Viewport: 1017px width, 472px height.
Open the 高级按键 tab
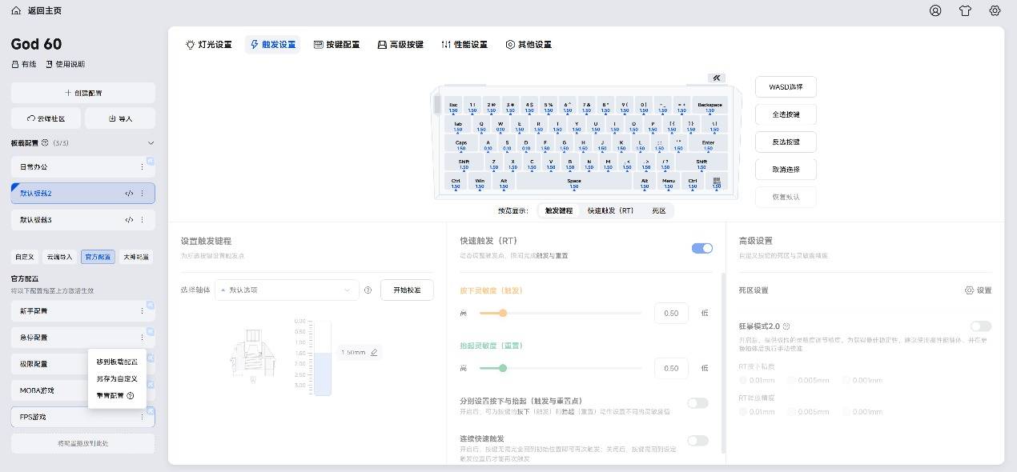point(400,45)
